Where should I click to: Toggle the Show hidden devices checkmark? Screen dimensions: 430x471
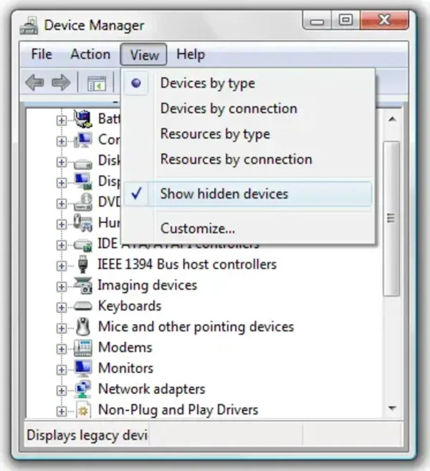(136, 194)
